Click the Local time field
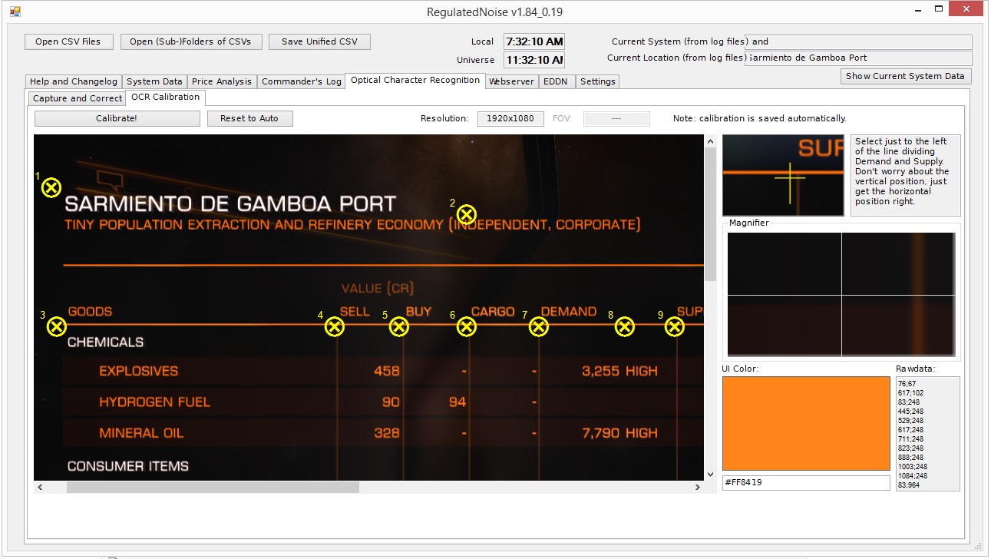 click(534, 41)
